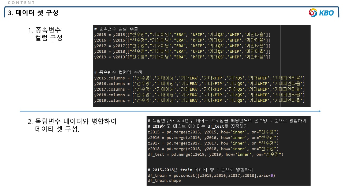Click the '# 독립변수와 목표변수 데이터 프레임' comment
The height and width of the screenshot is (193, 343).
click(227, 121)
